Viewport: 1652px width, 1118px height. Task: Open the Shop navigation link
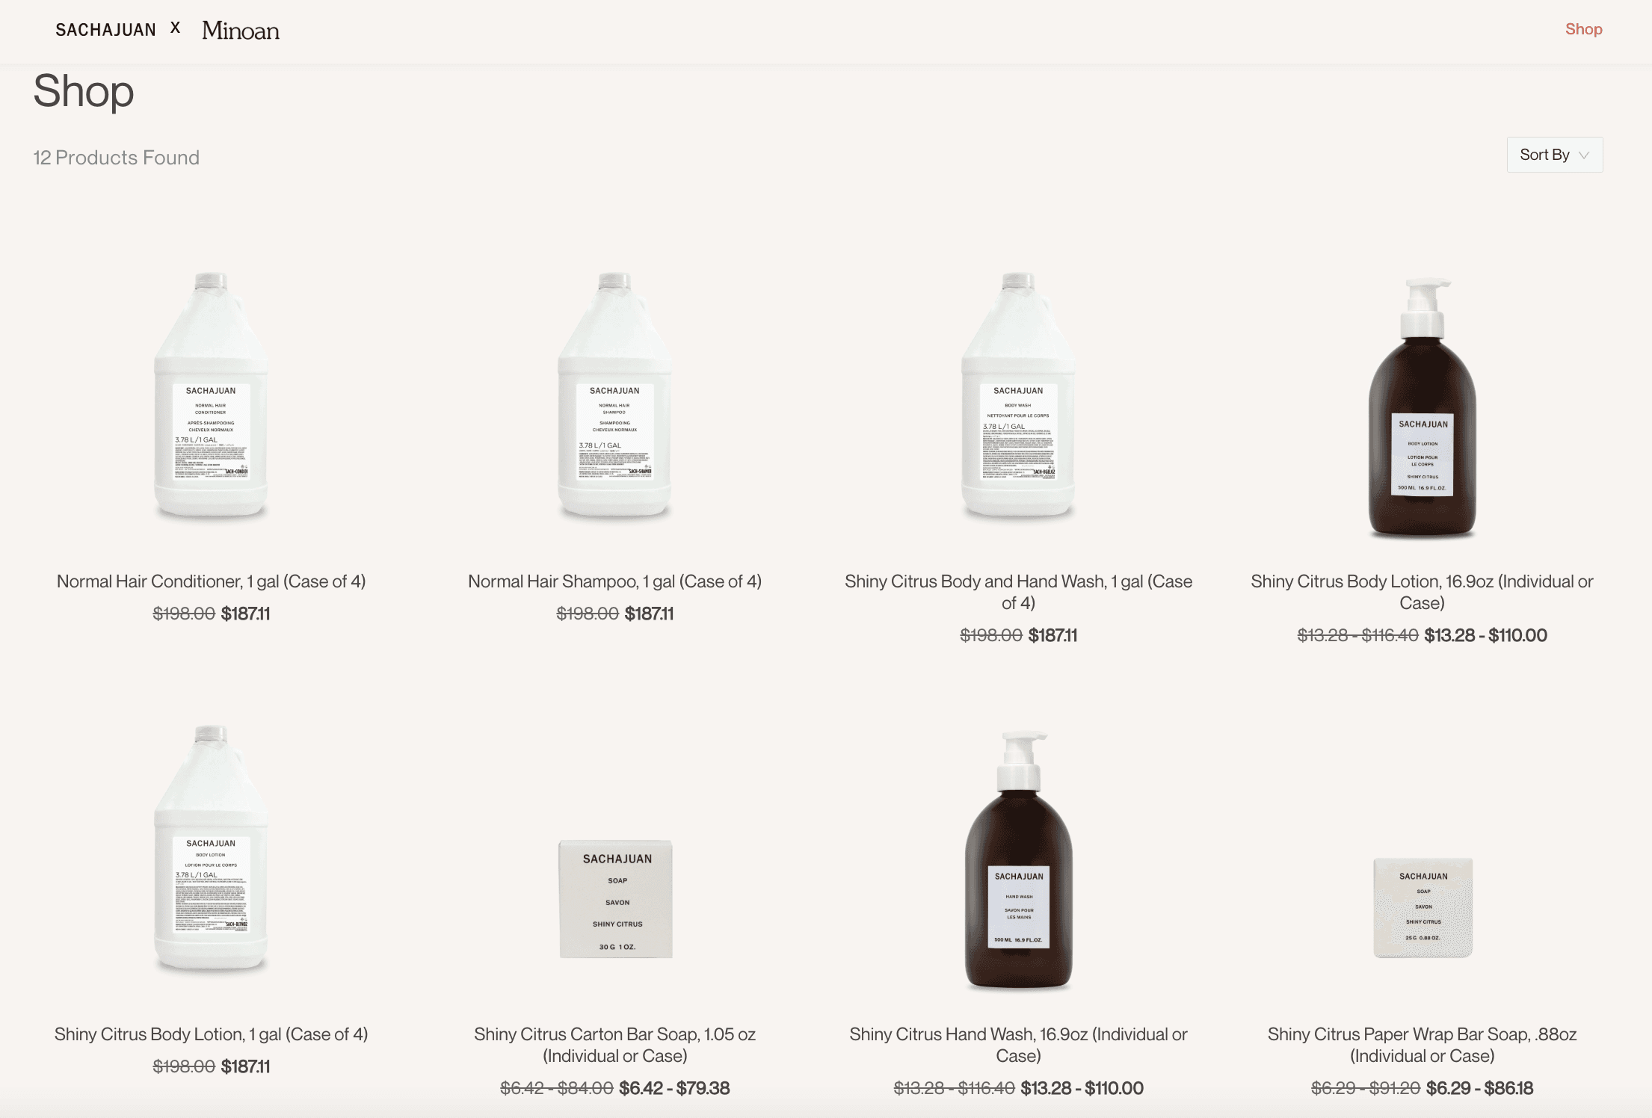pos(1583,29)
